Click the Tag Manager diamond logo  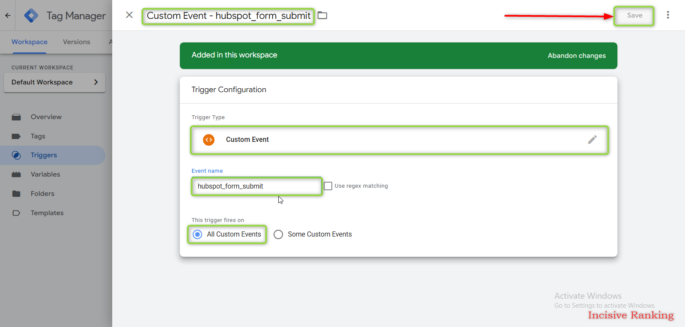coord(31,15)
